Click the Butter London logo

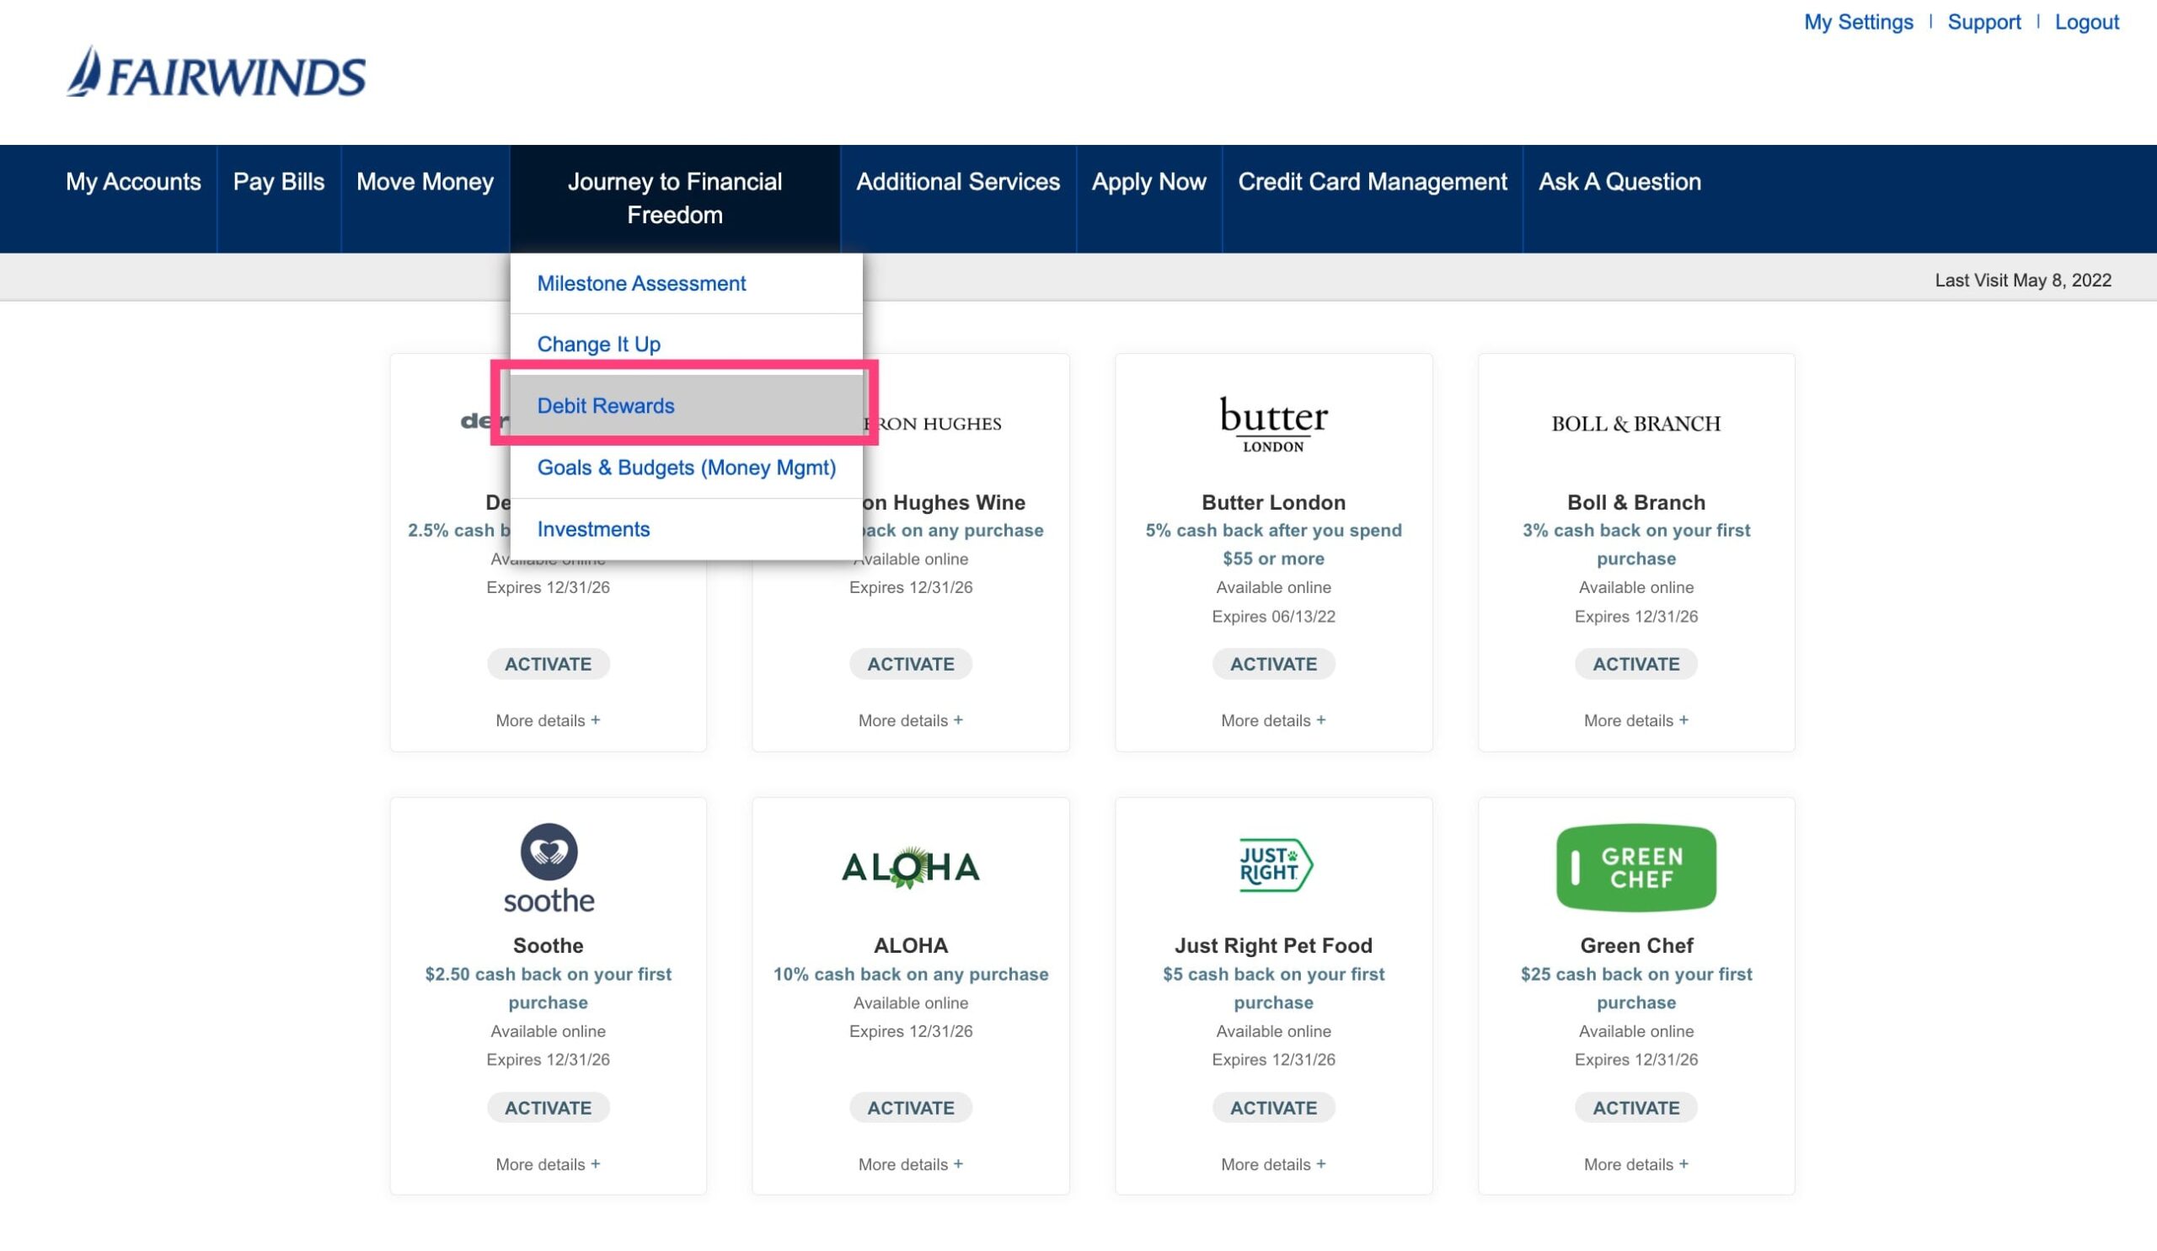[1273, 423]
